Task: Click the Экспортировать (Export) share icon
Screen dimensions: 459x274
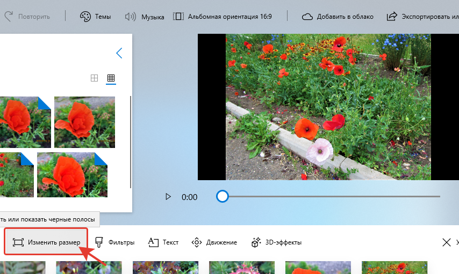Action: 392,17
